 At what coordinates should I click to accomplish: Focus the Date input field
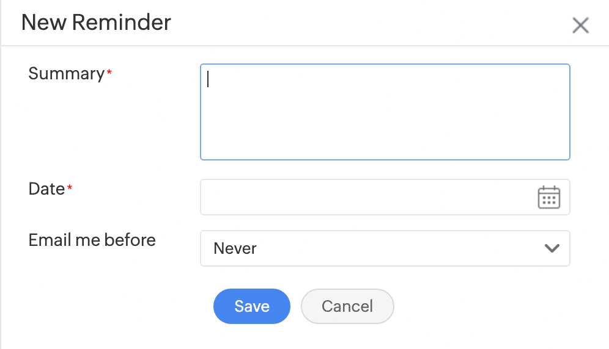(x=367, y=197)
